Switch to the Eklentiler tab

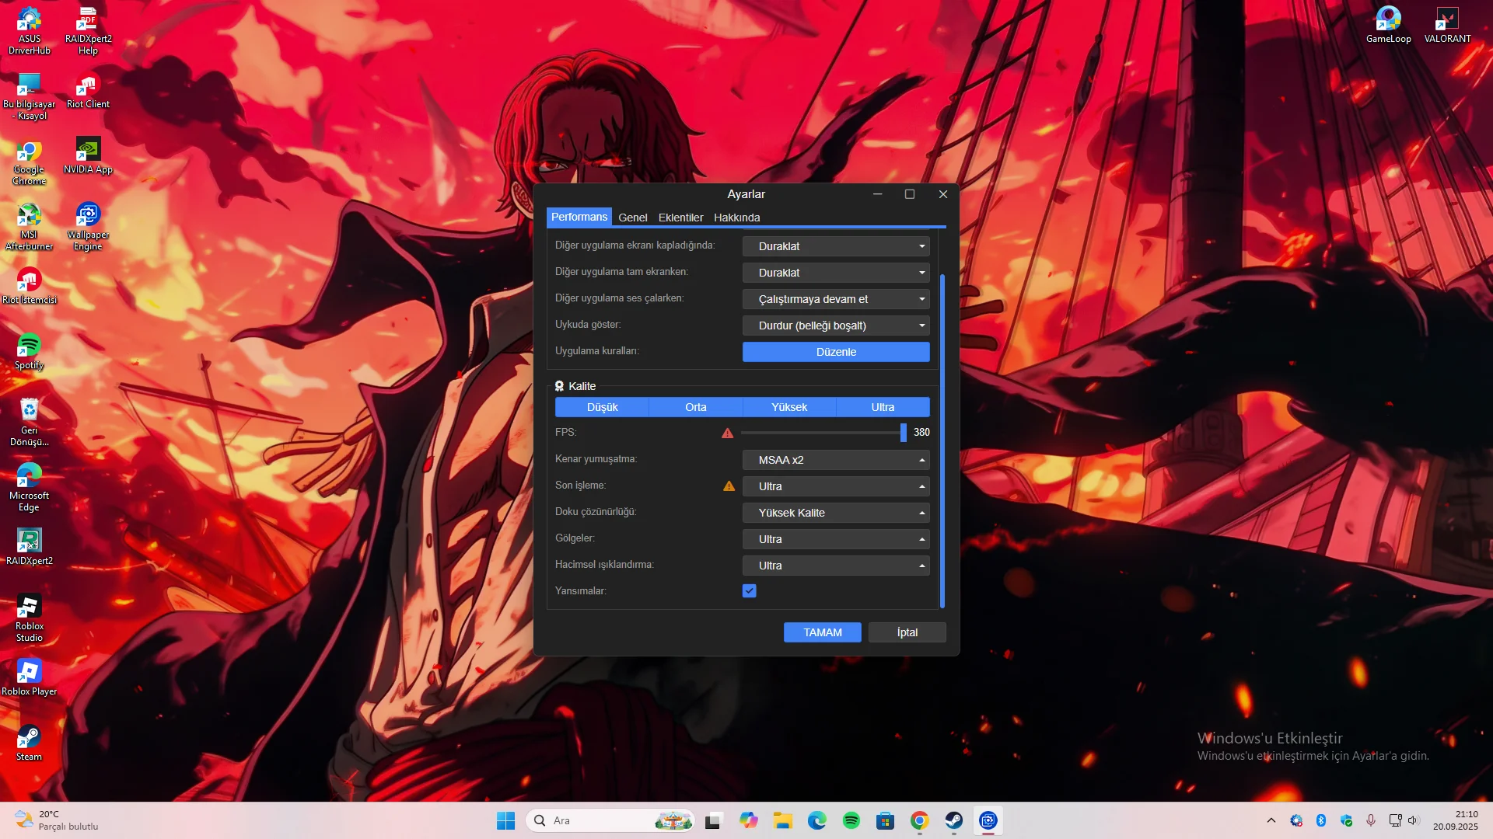pyautogui.click(x=680, y=218)
